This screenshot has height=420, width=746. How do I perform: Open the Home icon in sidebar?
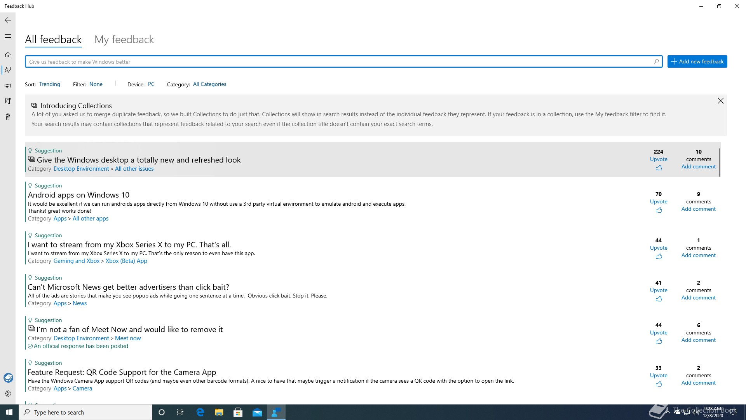coord(8,55)
